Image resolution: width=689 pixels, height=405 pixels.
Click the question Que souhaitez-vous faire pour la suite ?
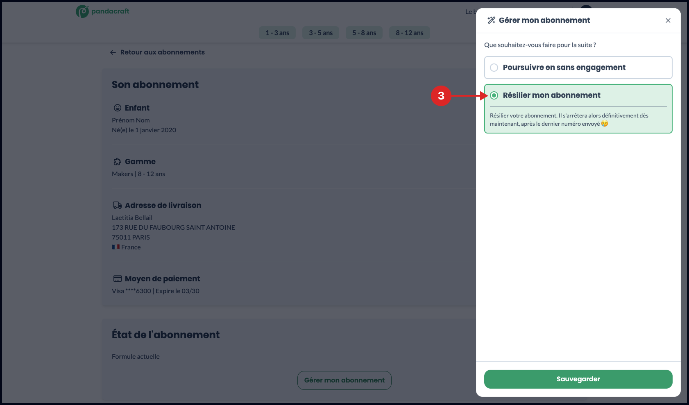(x=540, y=45)
